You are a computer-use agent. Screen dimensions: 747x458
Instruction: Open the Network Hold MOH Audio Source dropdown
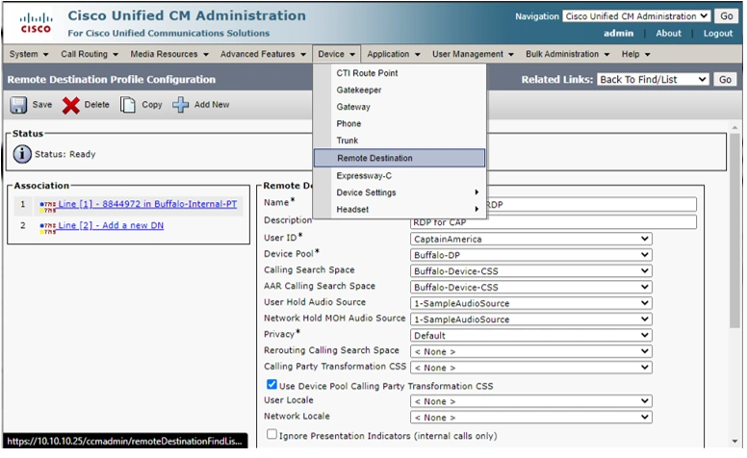click(530, 319)
